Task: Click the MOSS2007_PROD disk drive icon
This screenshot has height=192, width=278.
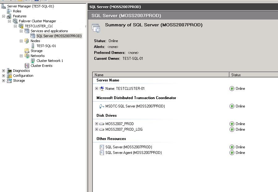Action: click(101, 124)
